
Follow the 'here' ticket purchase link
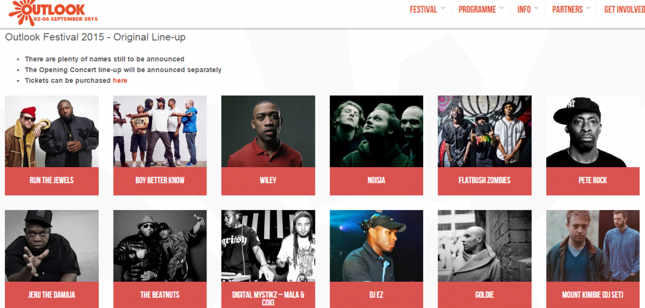(120, 81)
